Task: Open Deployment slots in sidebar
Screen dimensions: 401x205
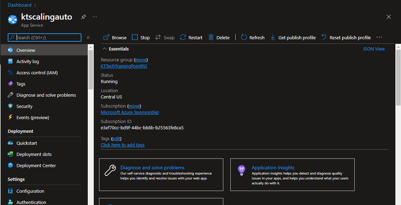Action: tap(34, 154)
